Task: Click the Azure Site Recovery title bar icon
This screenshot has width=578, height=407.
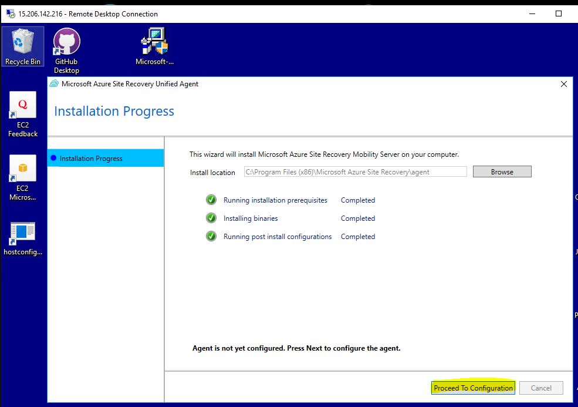Action: (x=55, y=84)
